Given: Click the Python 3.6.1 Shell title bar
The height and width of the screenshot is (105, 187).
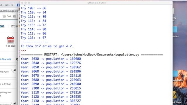Looking at the screenshot, I should tap(96, 3).
